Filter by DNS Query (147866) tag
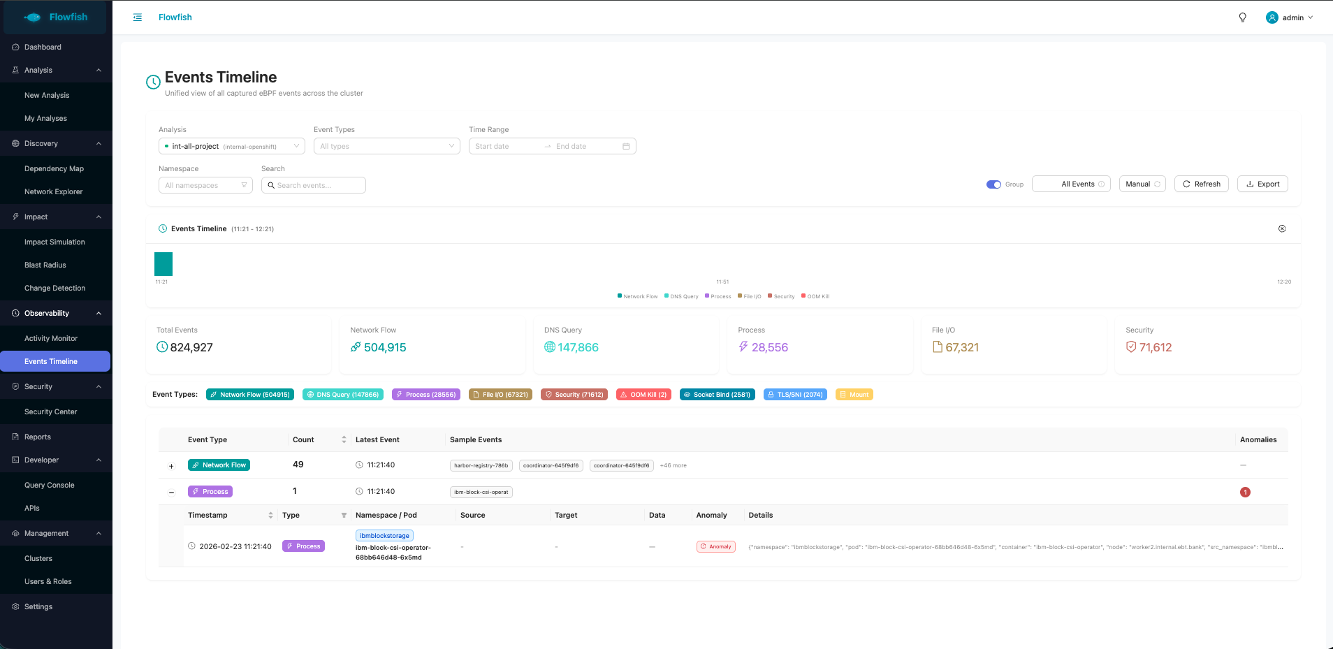The width and height of the screenshot is (1333, 649). (x=343, y=395)
